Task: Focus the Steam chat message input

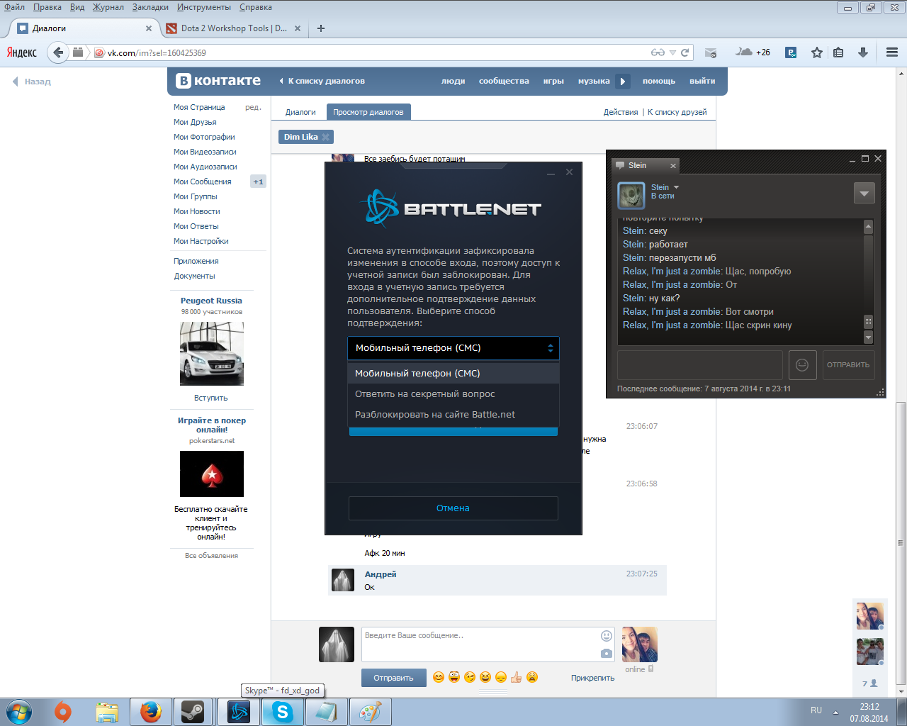Action: [x=700, y=364]
